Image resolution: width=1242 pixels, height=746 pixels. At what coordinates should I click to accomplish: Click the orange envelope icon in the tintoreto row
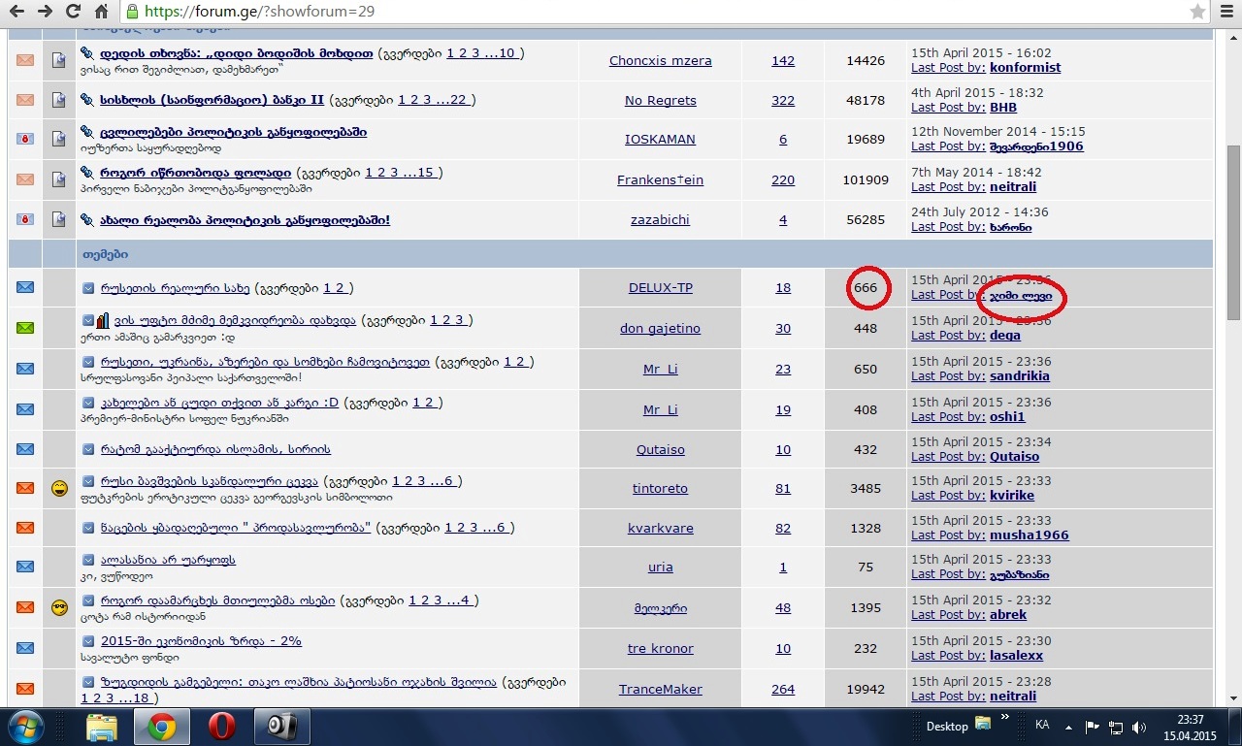click(25, 488)
